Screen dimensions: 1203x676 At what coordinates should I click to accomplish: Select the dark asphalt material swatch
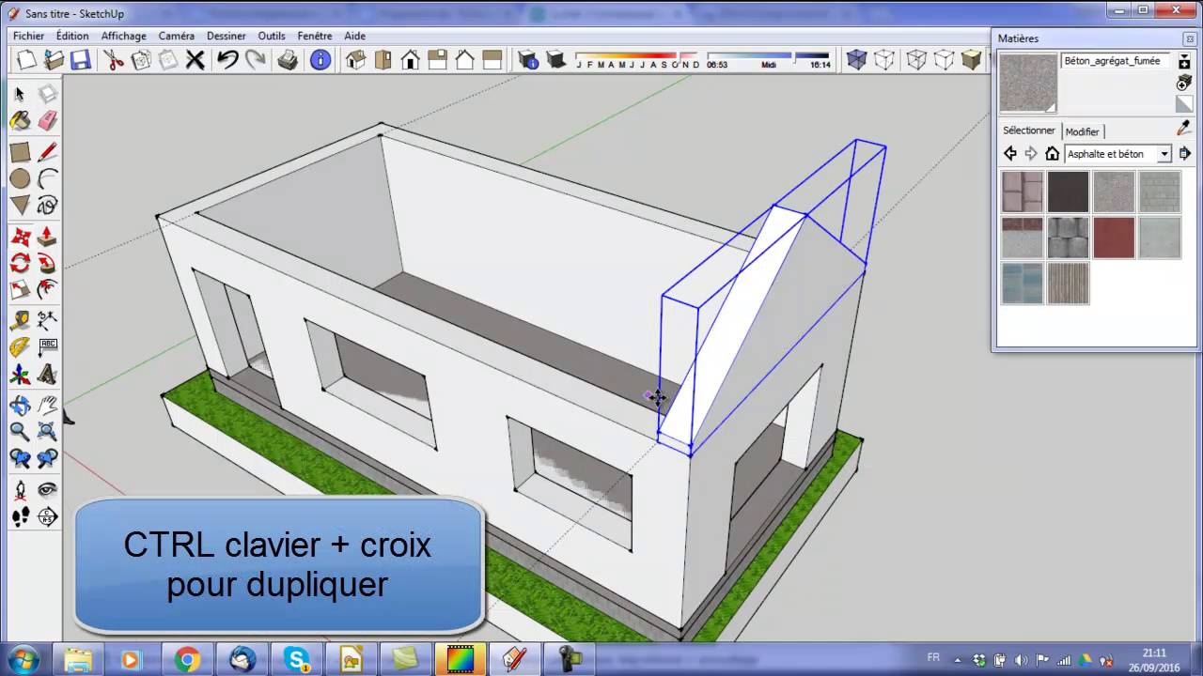(x=1068, y=192)
